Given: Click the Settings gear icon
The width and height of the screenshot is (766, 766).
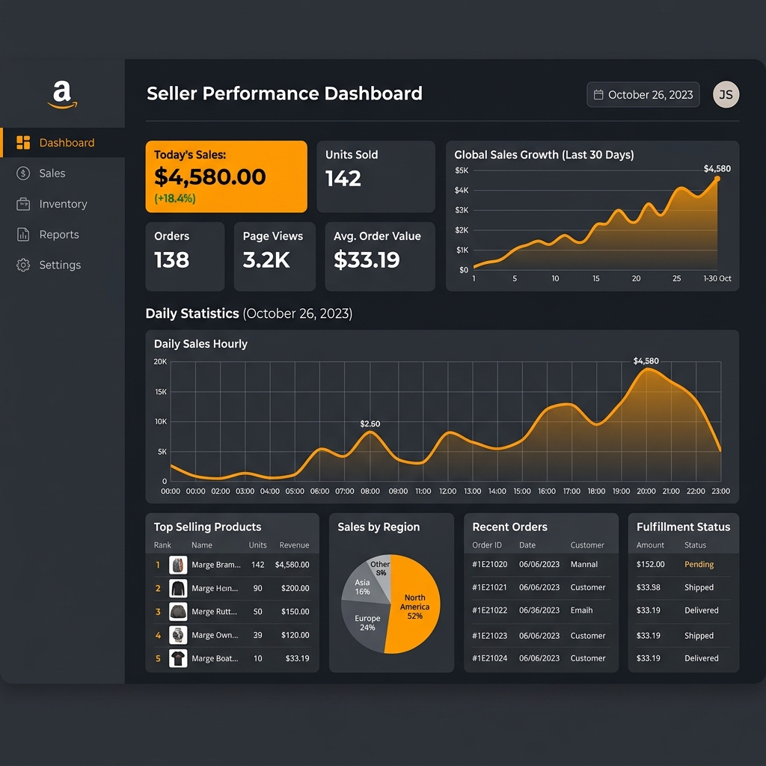Looking at the screenshot, I should pos(23,265).
